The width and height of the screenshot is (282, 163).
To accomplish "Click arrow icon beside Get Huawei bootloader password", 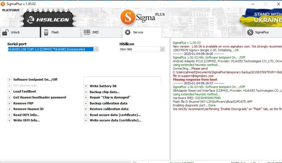I will pos(9,97).
